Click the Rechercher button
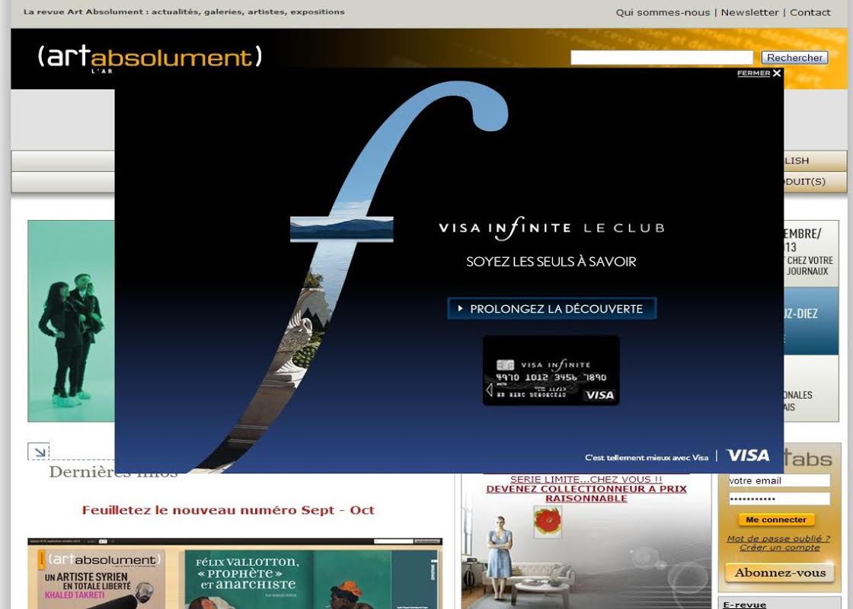This screenshot has width=853, height=609. pyautogui.click(x=795, y=58)
